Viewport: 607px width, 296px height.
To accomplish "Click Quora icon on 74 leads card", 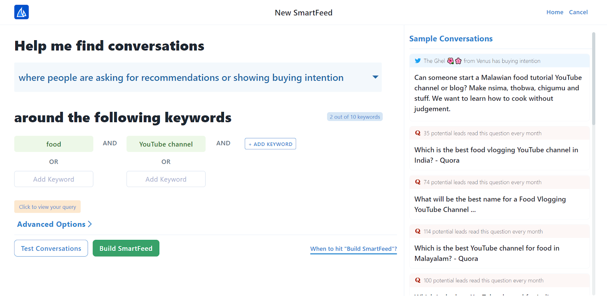I will click(x=418, y=182).
